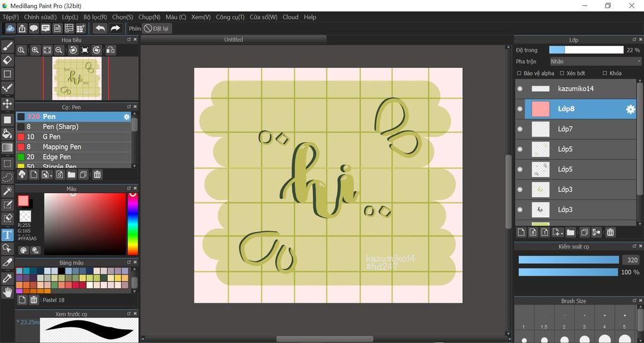Select the Edge Pen brush
644x343 pixels.
pyautogui.click(x=74, y=157)
